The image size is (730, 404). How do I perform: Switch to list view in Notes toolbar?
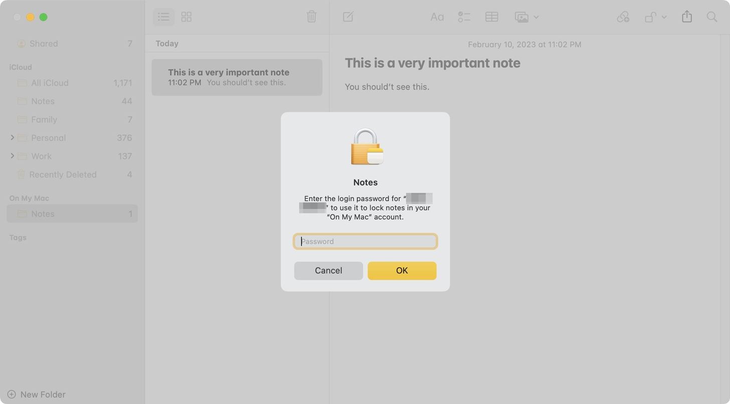[163, 17]
